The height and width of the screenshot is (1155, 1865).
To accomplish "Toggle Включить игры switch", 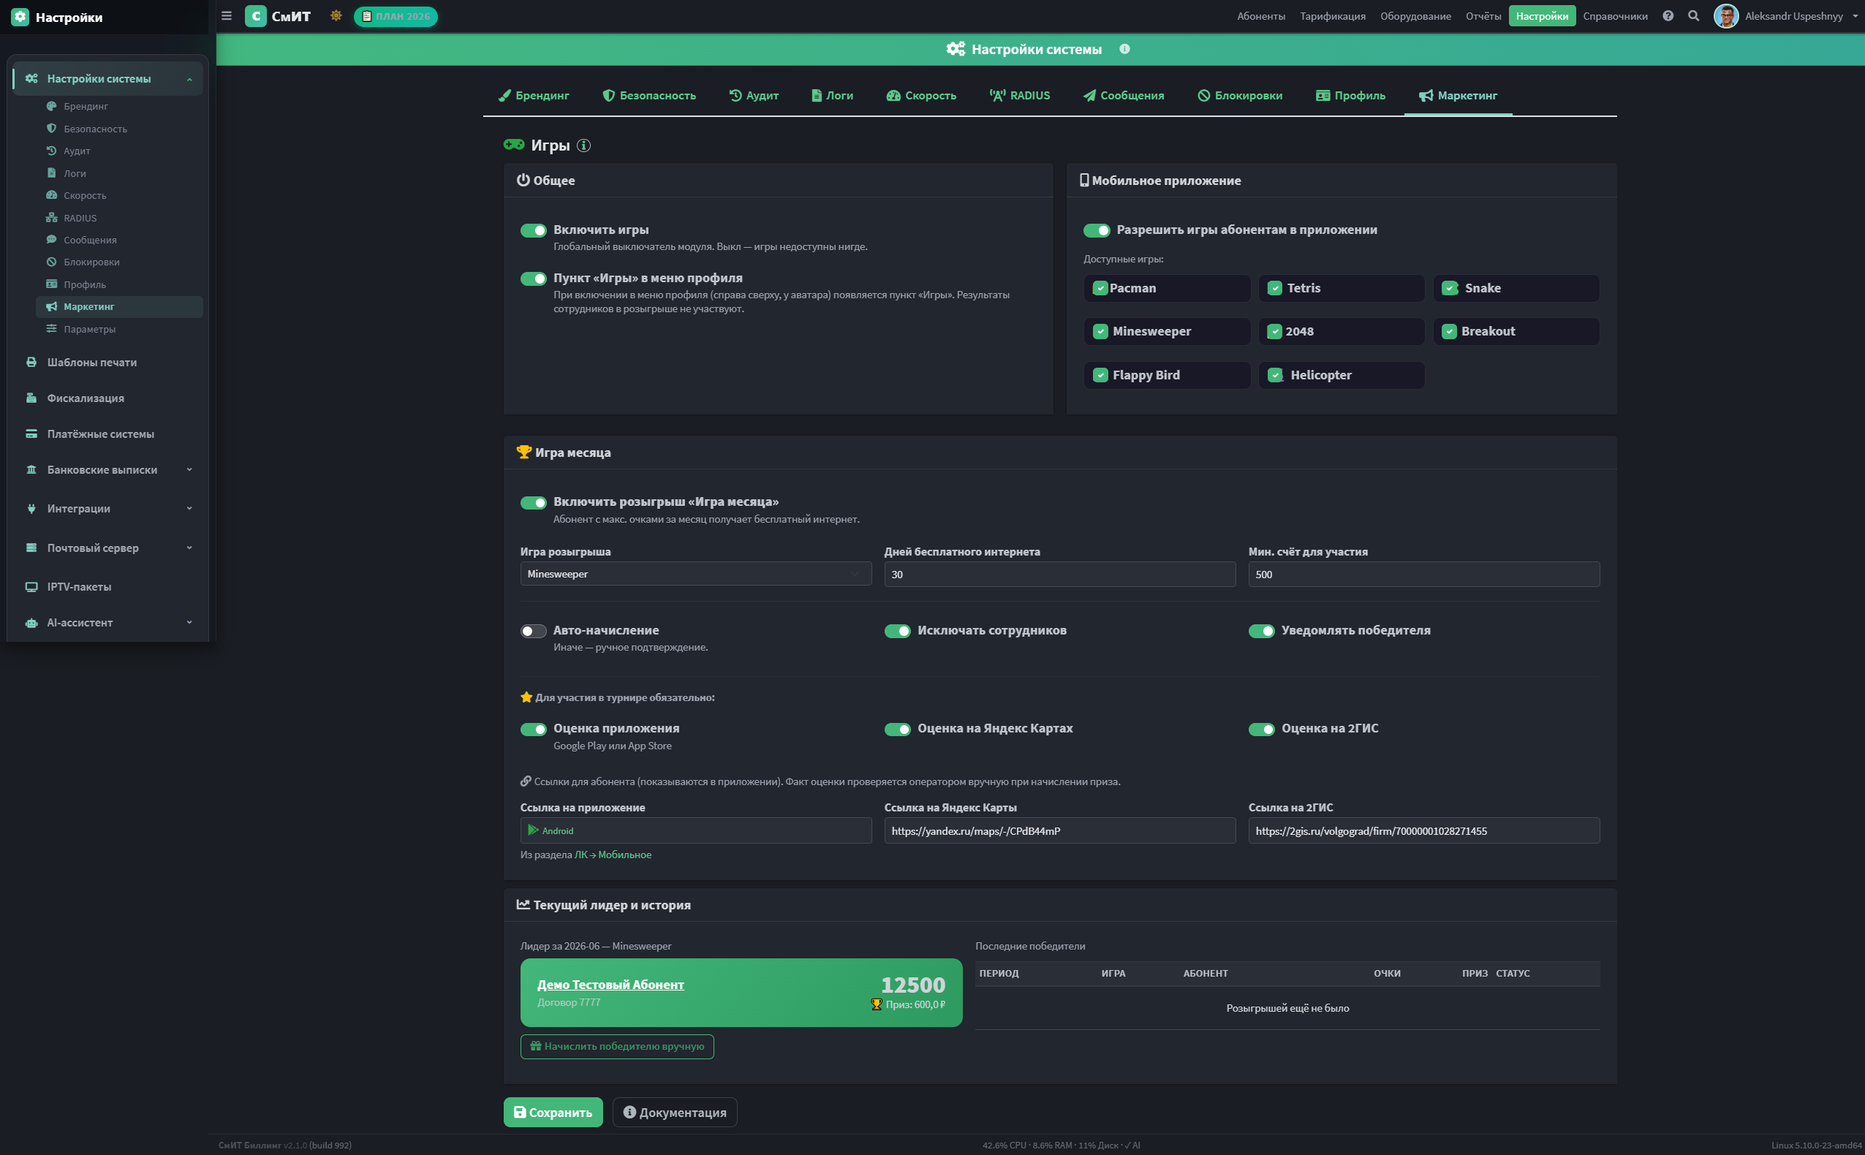I will click(x=533, y=230).
